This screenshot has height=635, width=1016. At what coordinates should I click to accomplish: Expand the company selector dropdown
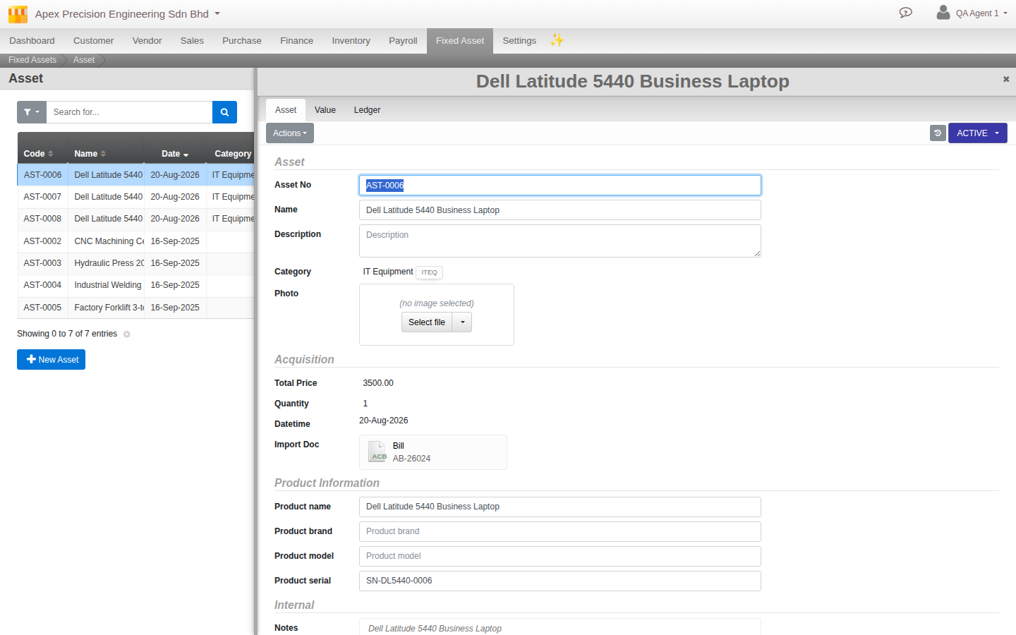click(x=217, y=13)
